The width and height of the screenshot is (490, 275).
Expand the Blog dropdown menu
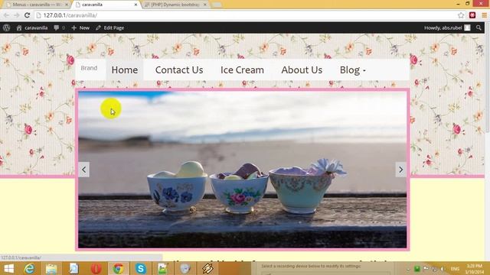(x=353, y=70)
